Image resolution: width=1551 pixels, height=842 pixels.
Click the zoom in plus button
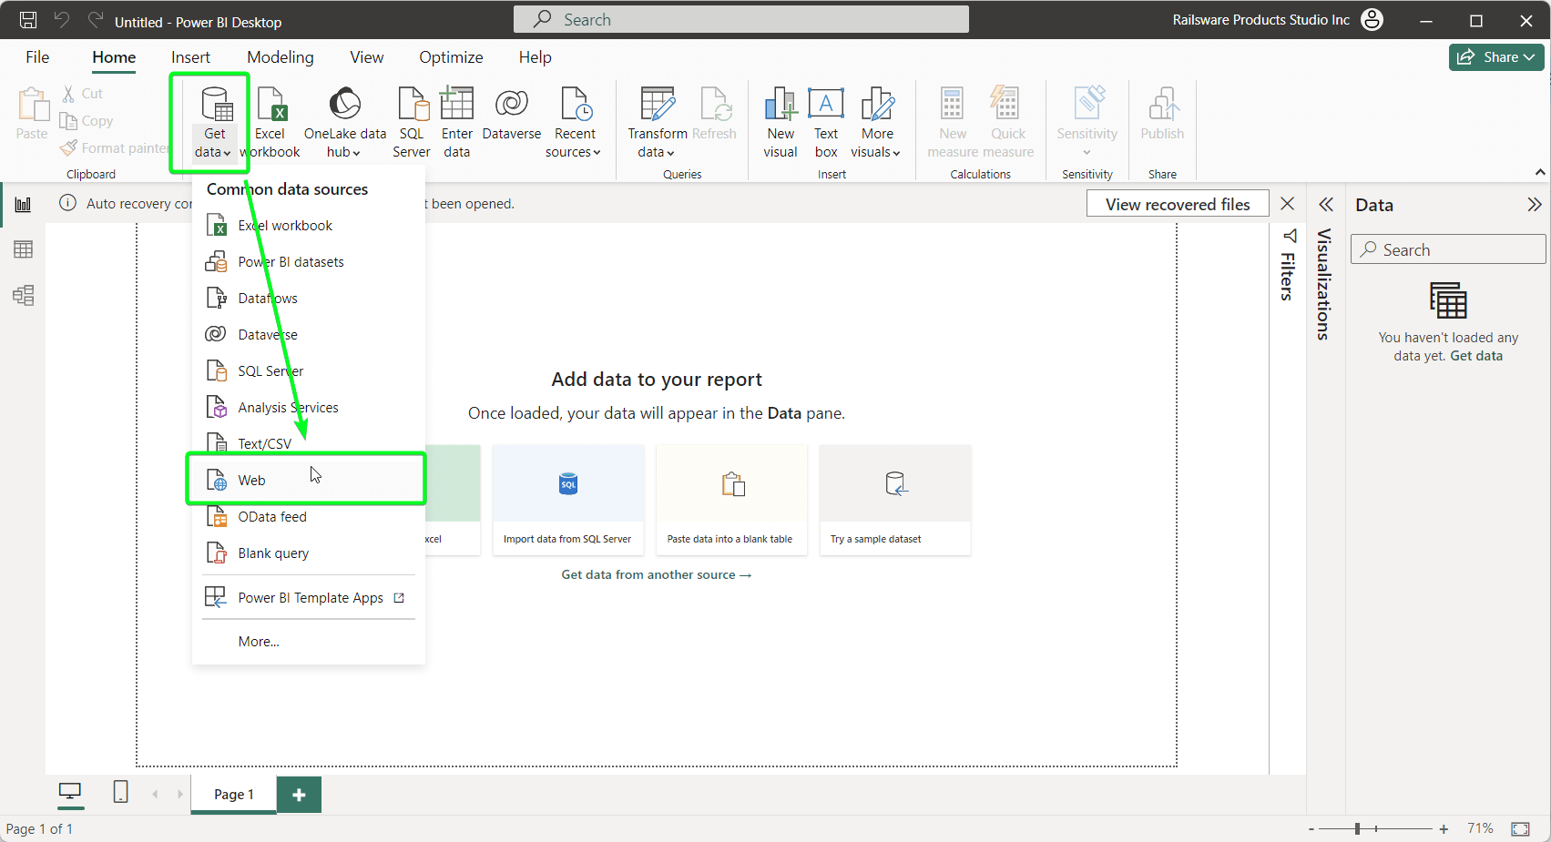tap(1444, 829)
